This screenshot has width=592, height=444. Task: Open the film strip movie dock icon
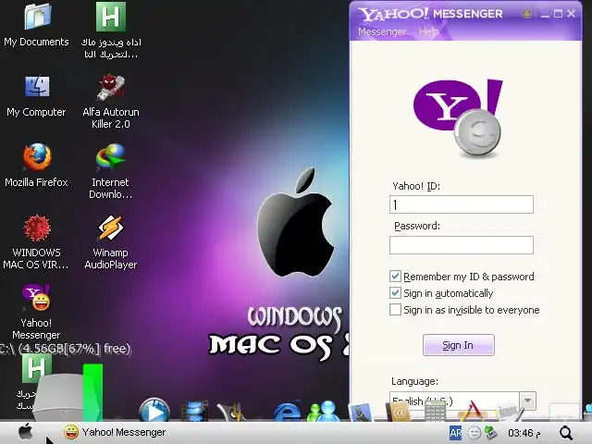(x=194, y=411)
